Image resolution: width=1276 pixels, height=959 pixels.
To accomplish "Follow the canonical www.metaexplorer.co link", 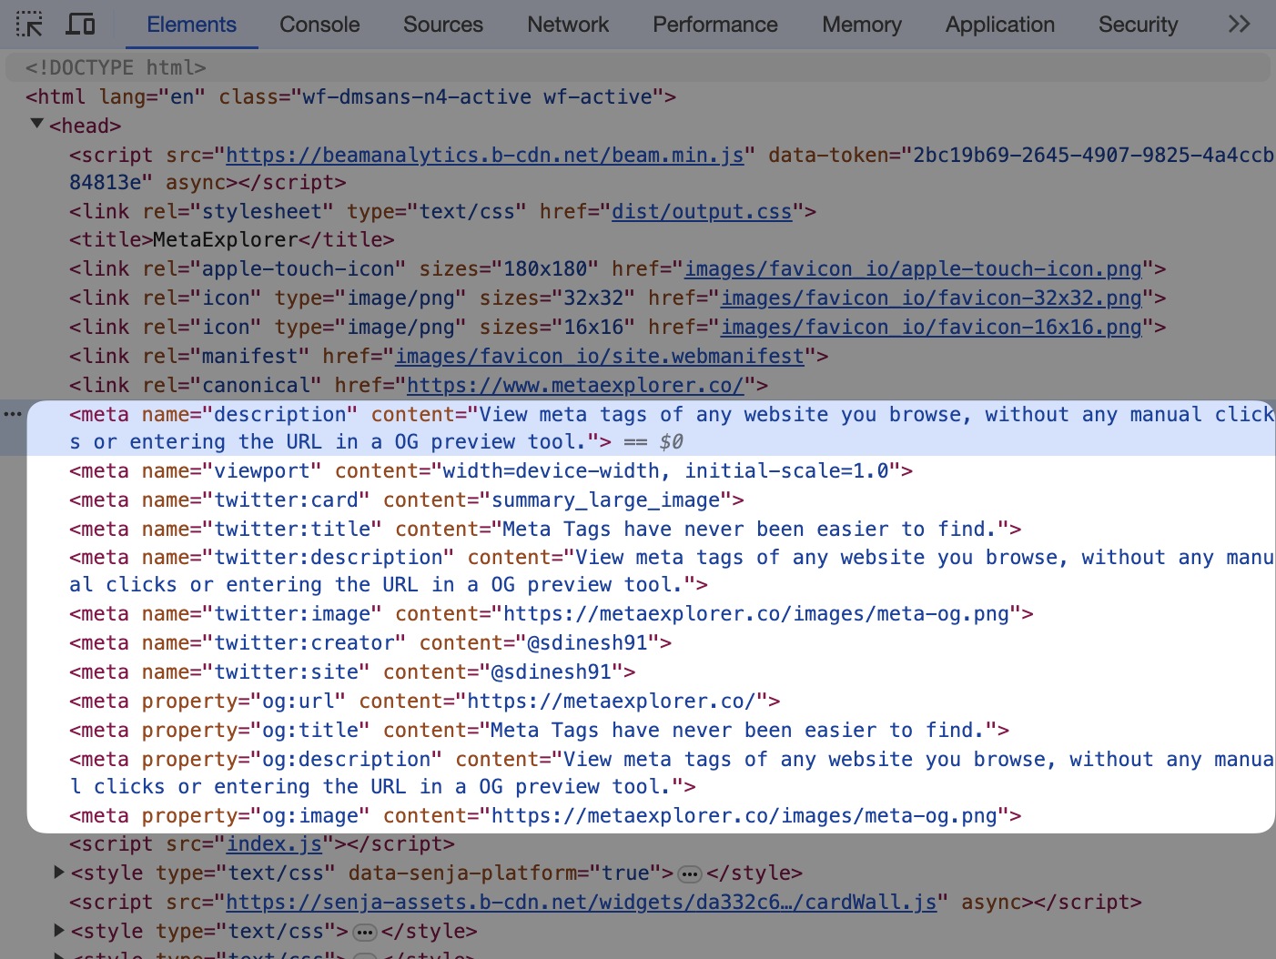I will pos(575,386).
